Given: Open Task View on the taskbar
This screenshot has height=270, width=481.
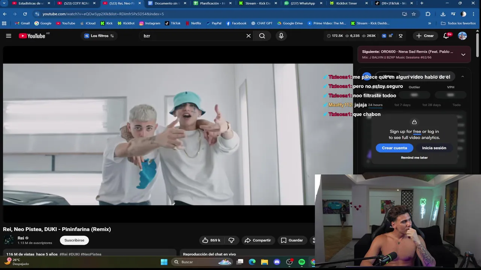Looking at the screenshot, I should (240, 262).
